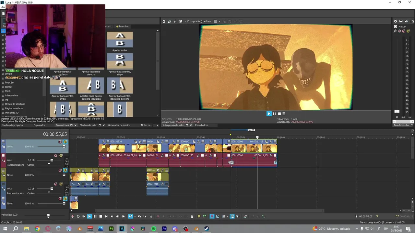The width and height of the screenshot is (415, 233).
Task: Open the Vista previa (media) quality dropdown
Action: (199, 21)
